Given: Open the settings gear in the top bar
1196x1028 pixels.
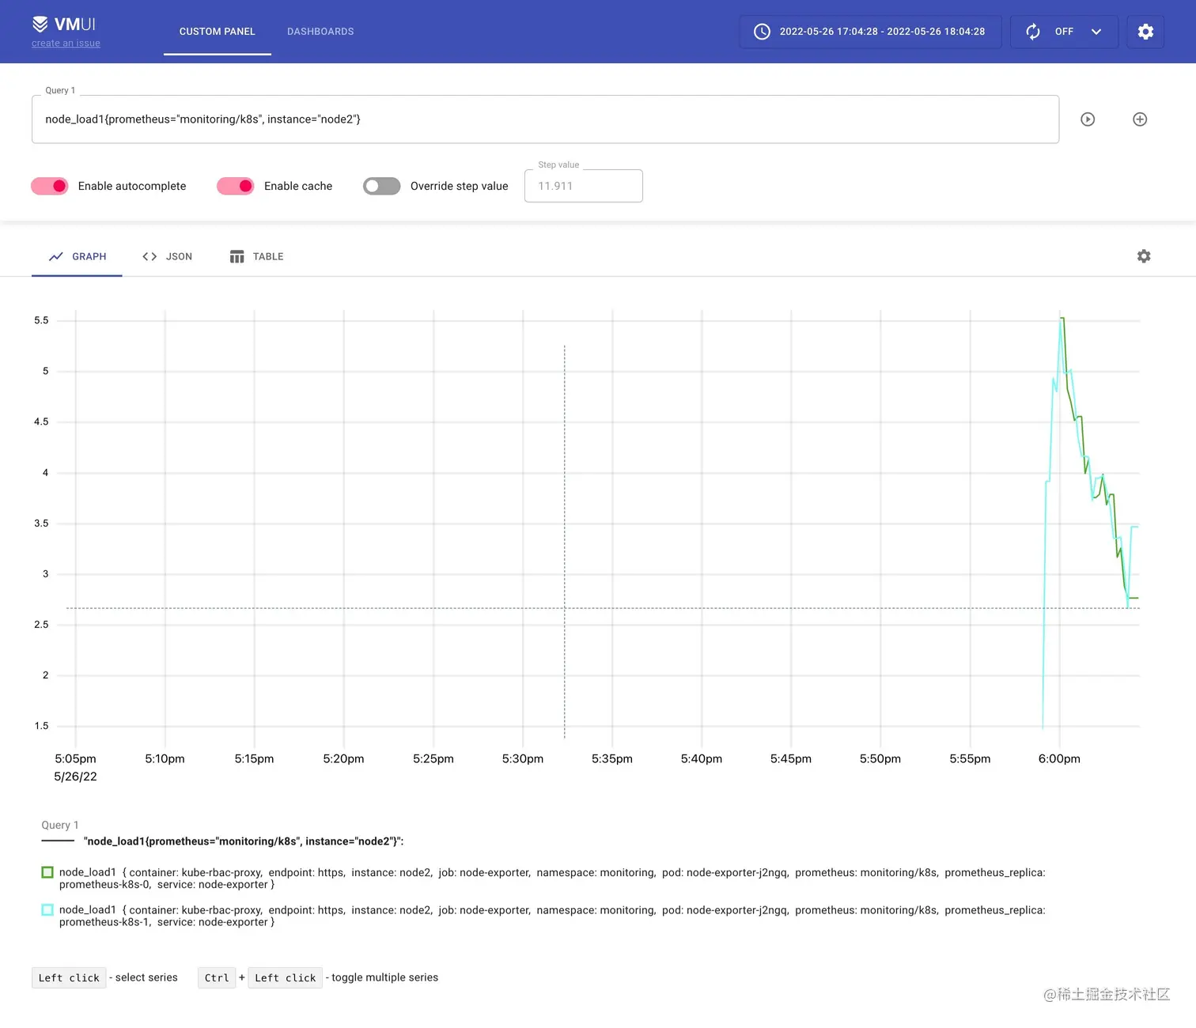Looking at the screenshot, I should pos(1145,32).
